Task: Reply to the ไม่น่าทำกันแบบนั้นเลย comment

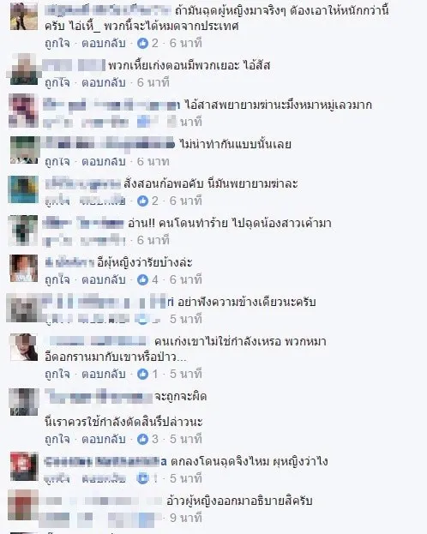Action: click(104, 161)
